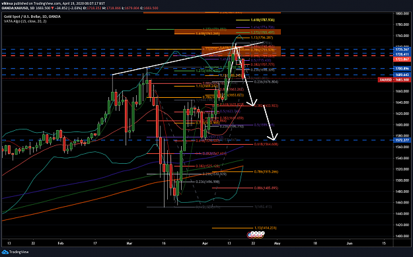Click the 1723.867 red price label

click(x=402, y=59)
